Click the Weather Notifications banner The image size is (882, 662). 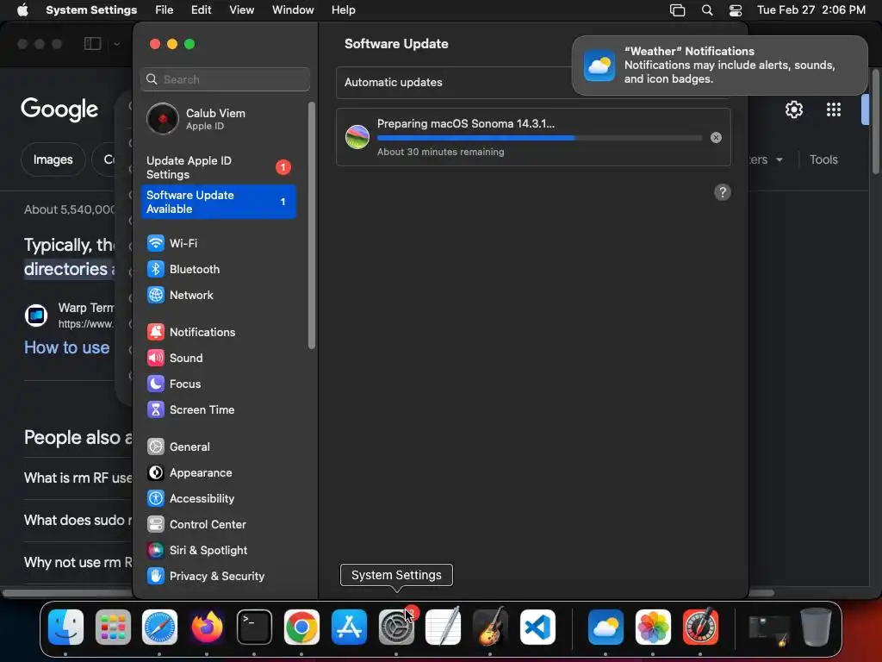pos(719,66)
